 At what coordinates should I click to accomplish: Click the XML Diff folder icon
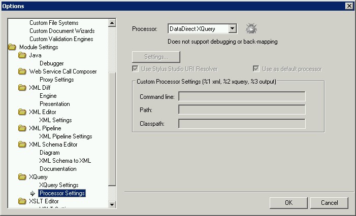[22, 88]
